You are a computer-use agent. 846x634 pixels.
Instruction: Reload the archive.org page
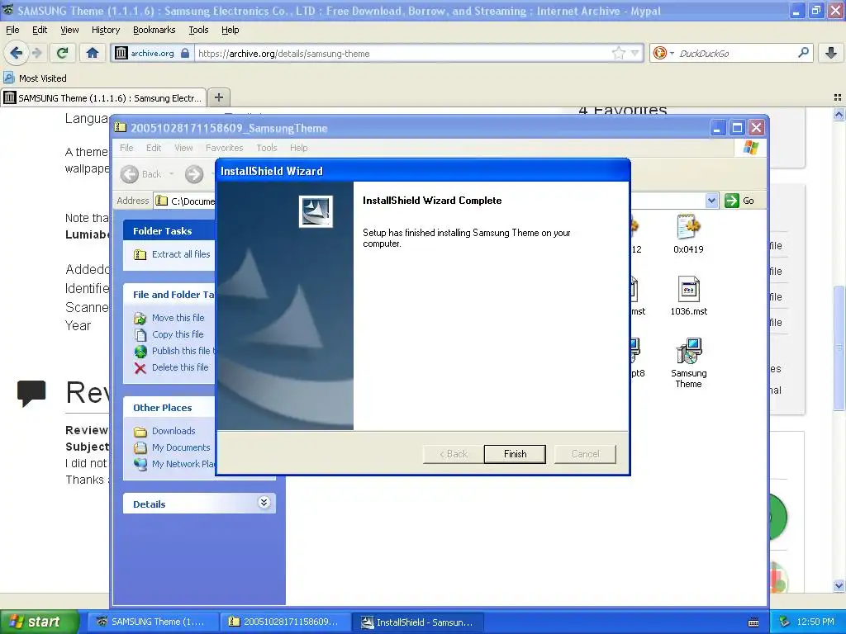(62, 53)
